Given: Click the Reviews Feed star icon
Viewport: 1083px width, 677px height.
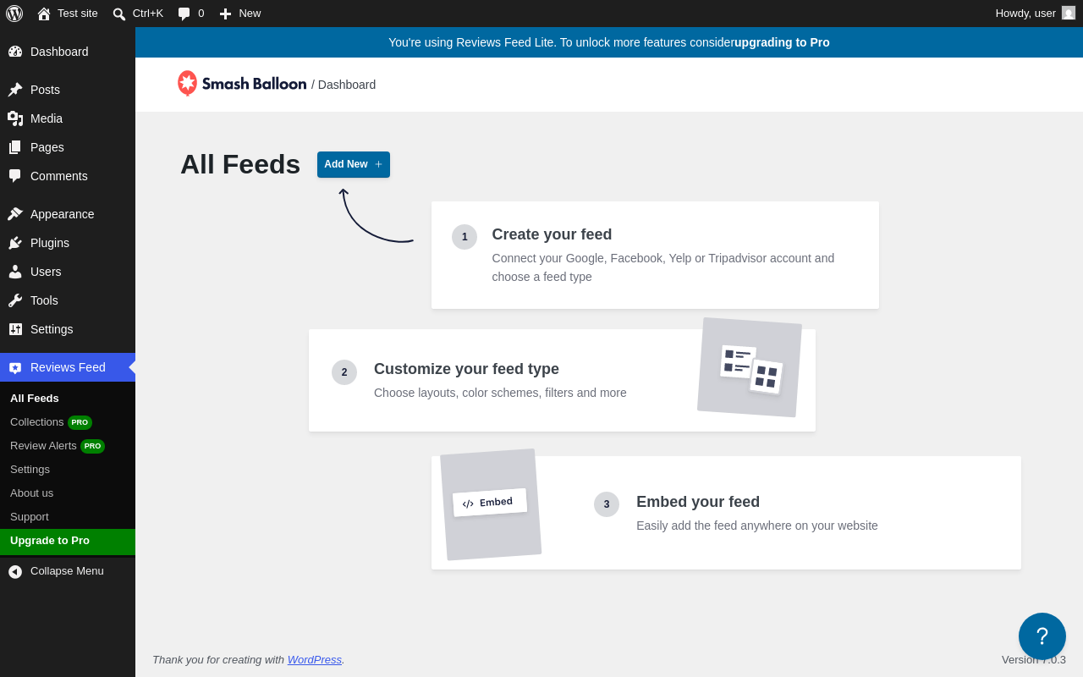Looking at the screenshot, I should pyautogui.click(x=15, y=367).
